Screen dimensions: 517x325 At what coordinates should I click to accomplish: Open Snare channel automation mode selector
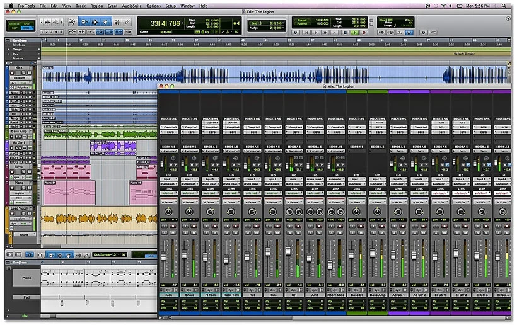pos(190,193)
